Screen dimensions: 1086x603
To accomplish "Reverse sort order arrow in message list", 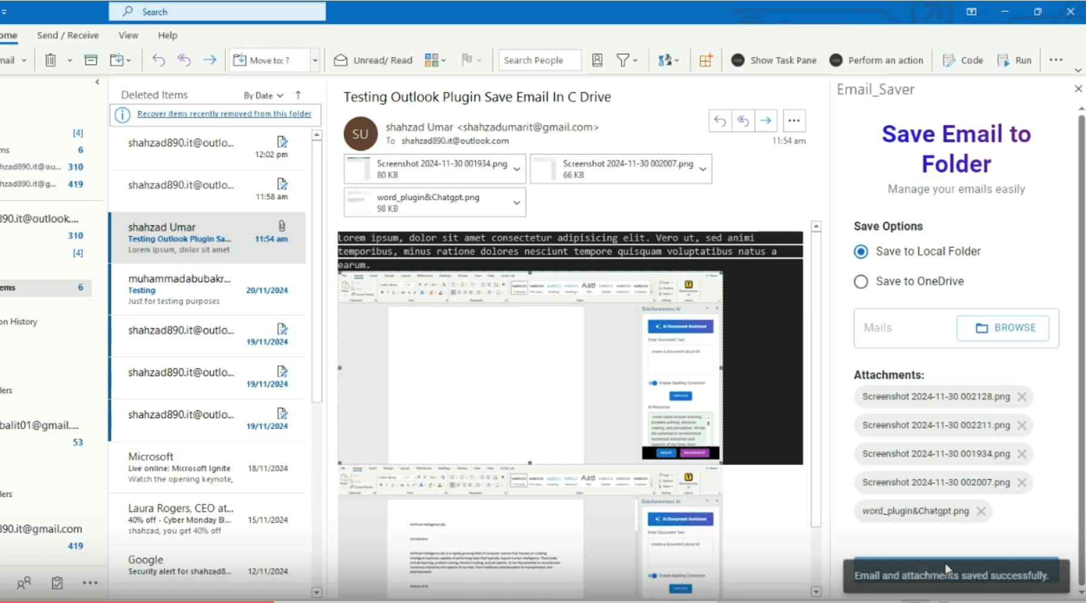I will click(x=298, y=95).
